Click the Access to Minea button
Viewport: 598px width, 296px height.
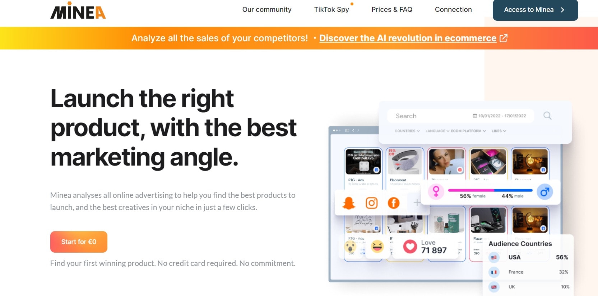tap(535, 10)
